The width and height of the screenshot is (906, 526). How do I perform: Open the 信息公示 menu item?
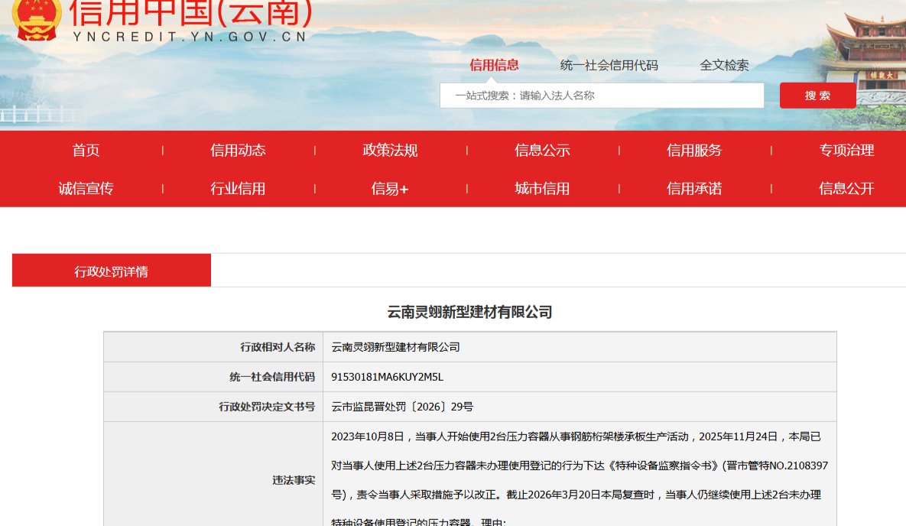(542, 151)
